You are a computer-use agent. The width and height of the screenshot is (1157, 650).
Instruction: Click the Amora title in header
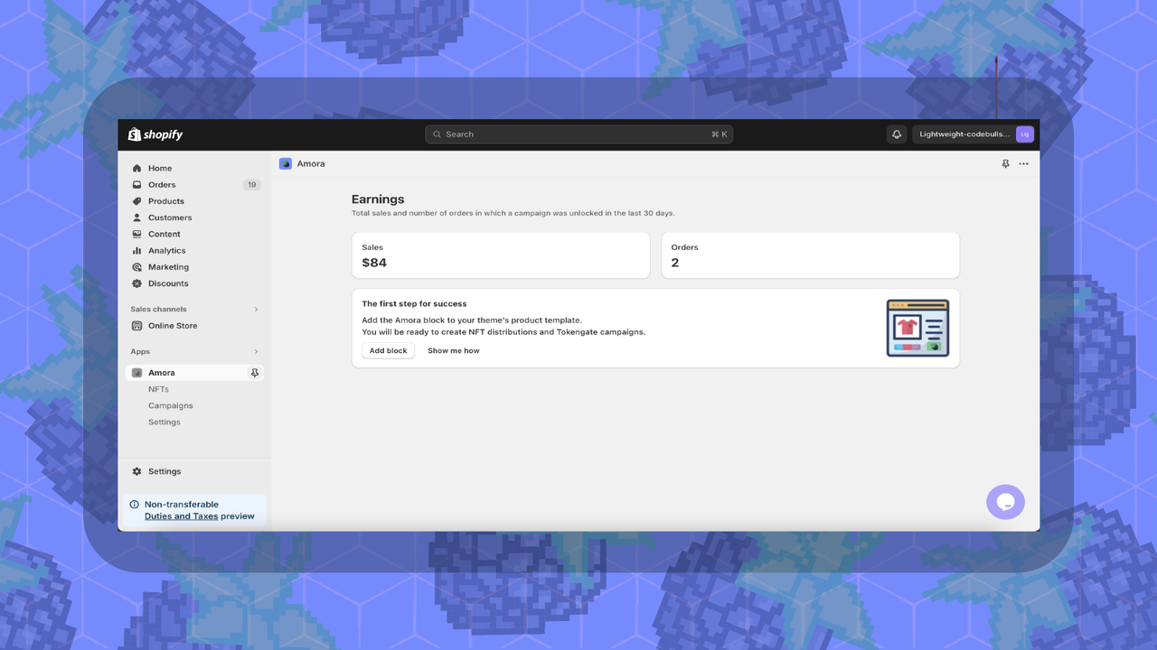click(x=311, y=163)
